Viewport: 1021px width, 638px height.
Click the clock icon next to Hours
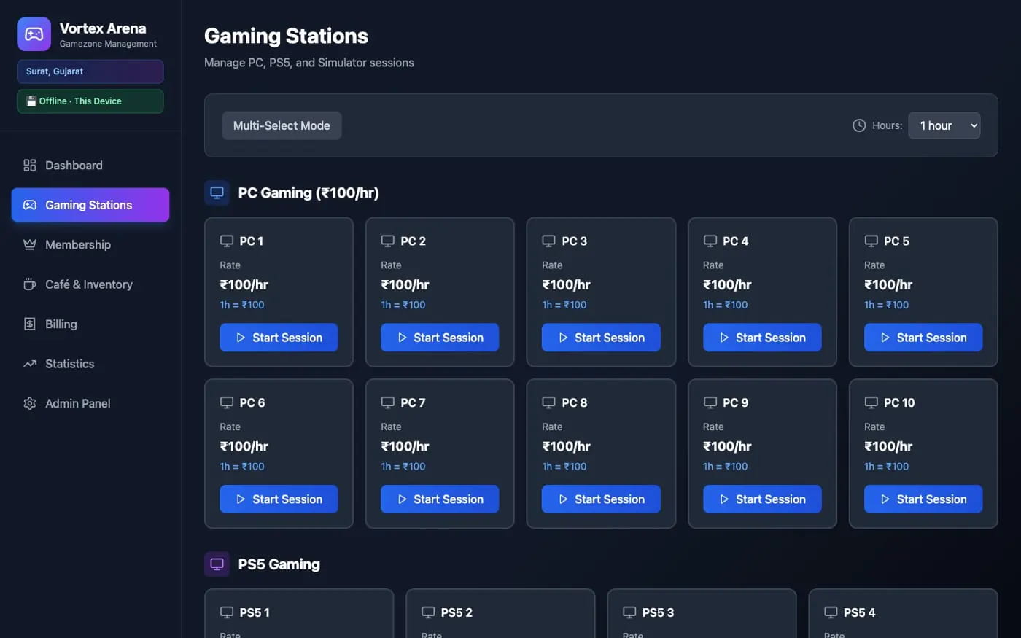point(859,125)
